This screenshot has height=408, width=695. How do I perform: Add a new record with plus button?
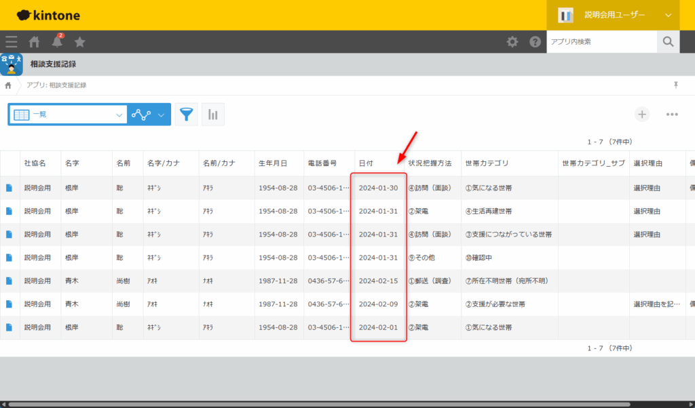[x=642, y=114]
